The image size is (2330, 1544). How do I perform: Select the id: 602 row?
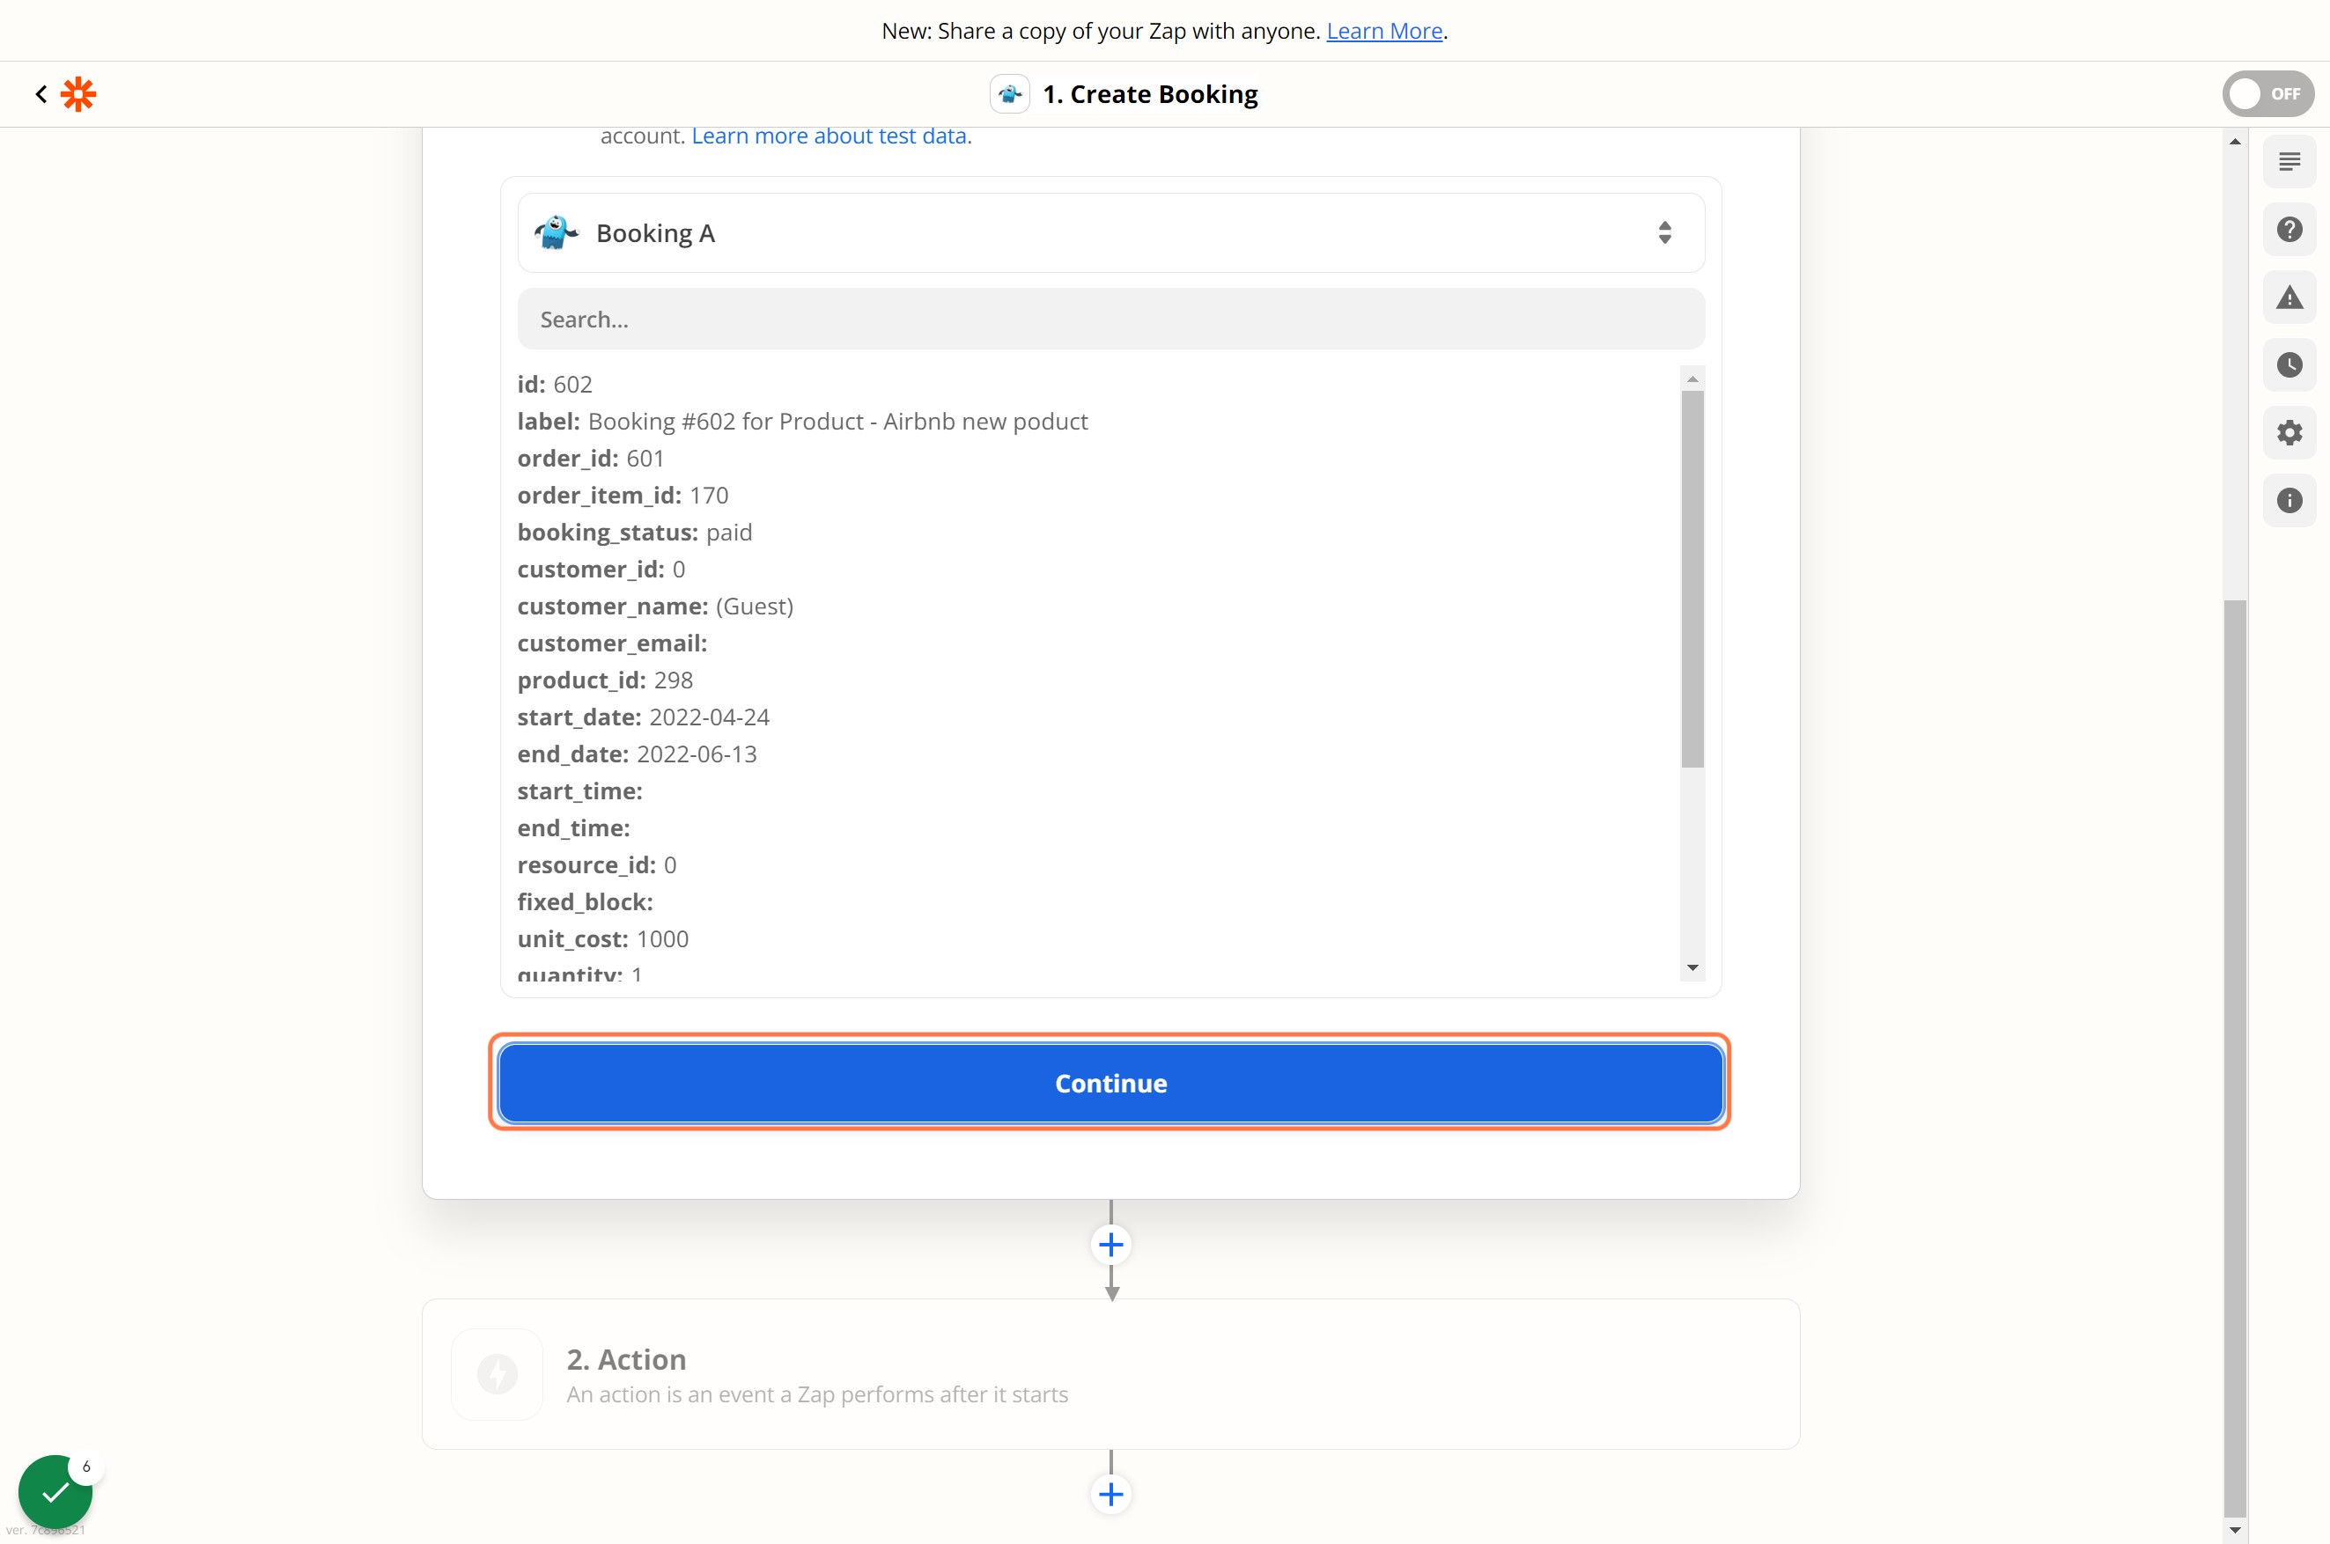[556, 384]
